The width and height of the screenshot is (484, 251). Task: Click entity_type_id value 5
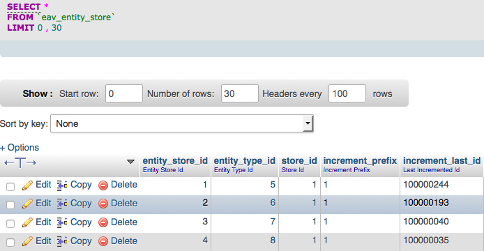tap(273, 185)
